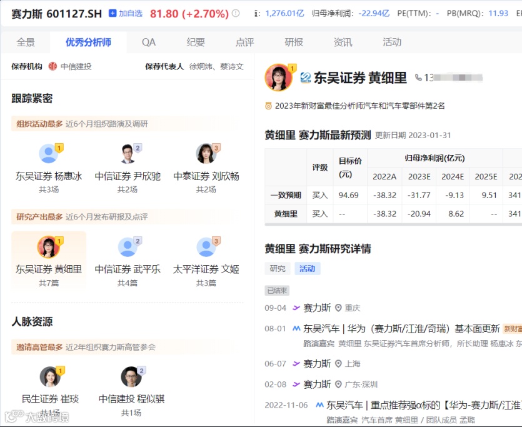Select the 研究 sub-tab under 研究详情
This screenshot has height=427, width=522.
pos(278,269)
